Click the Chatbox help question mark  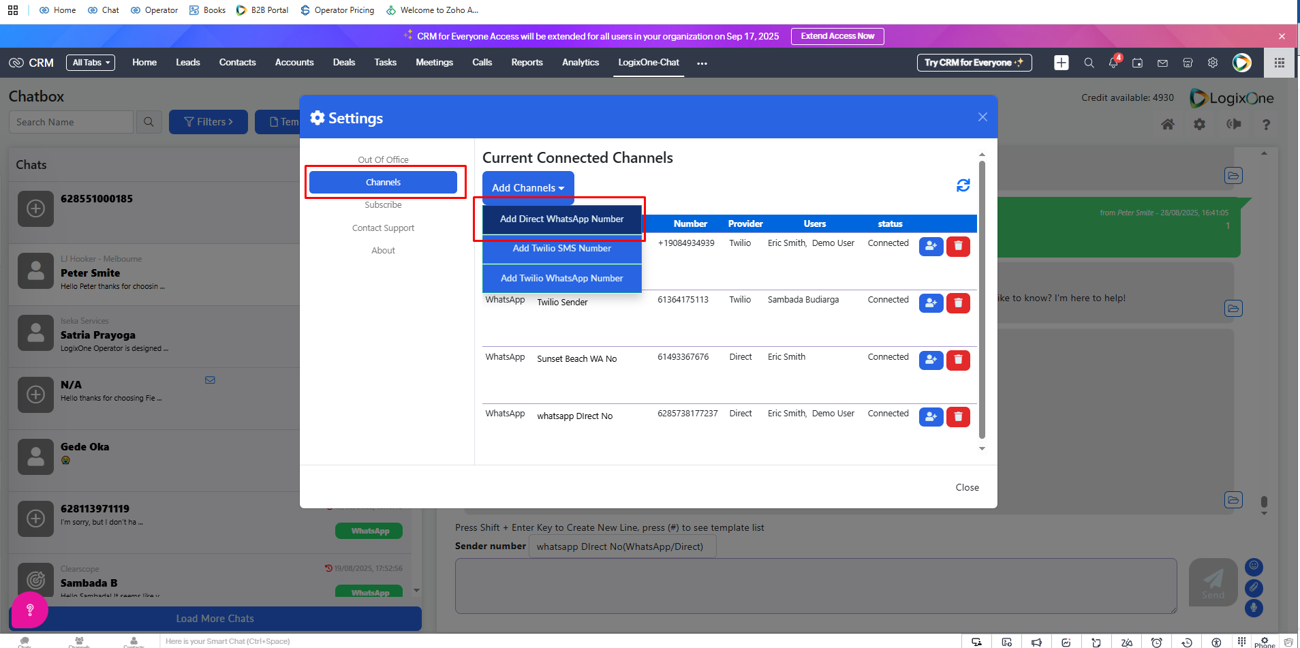tap(1266, 124)
